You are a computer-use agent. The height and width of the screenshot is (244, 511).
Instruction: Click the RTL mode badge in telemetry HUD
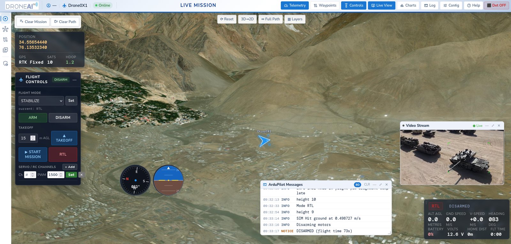tap(436, 206)
